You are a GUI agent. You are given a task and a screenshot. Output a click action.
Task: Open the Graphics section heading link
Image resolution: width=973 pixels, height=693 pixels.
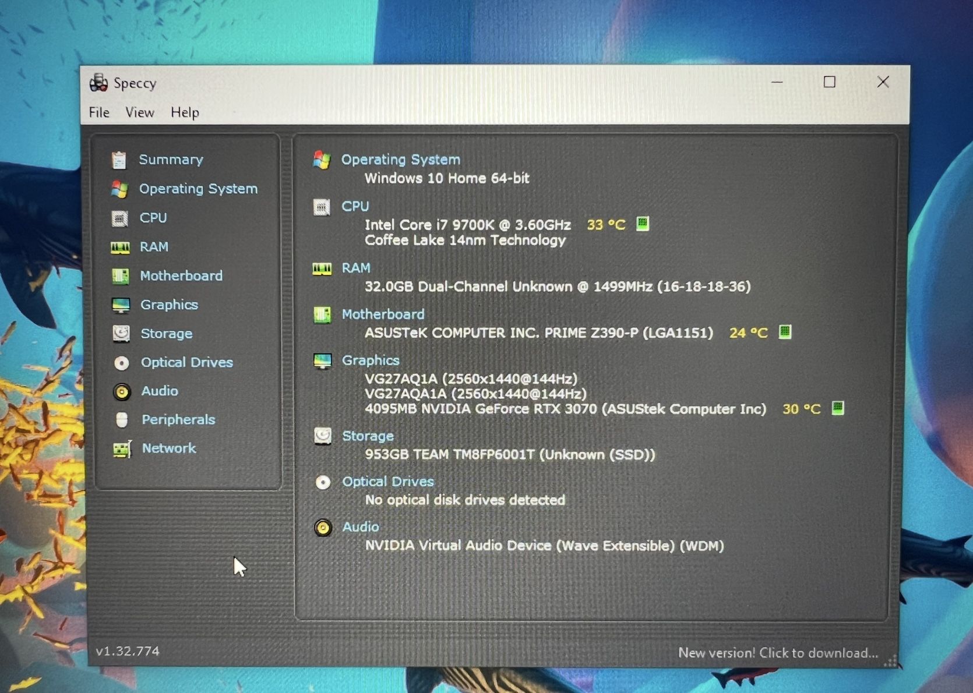(x=370, y=360)
